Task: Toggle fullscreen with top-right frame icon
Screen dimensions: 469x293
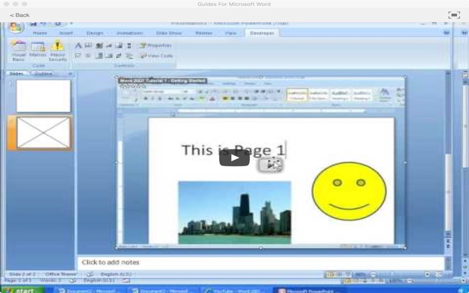Action: point(454,15)
